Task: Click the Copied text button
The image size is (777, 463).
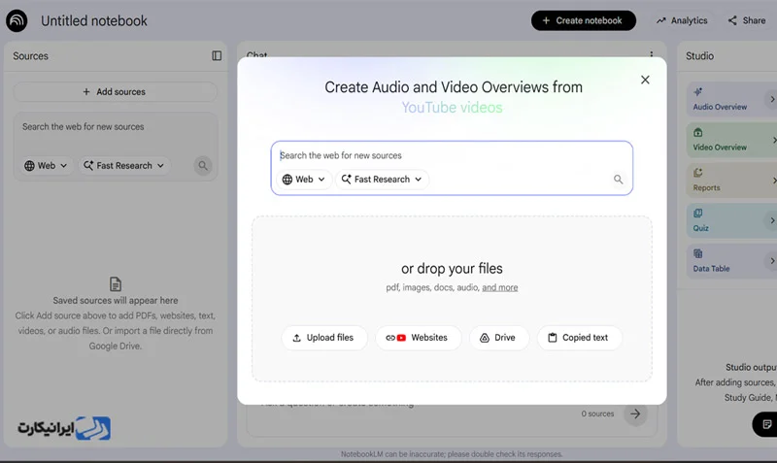Action: pos(579,338)
